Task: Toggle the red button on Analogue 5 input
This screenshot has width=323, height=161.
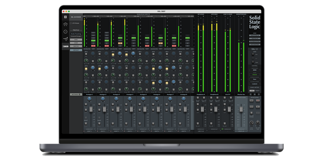Action: pos(147,46)
